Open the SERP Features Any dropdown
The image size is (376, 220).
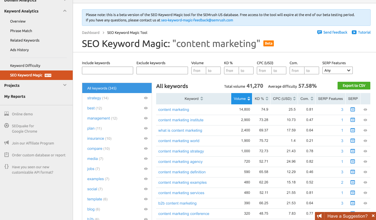coord(337,70)
